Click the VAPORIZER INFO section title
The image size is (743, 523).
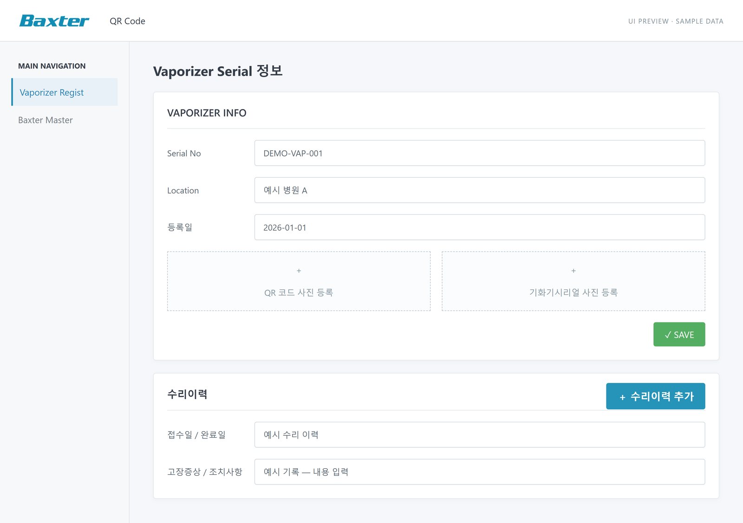tap(207, 113)
